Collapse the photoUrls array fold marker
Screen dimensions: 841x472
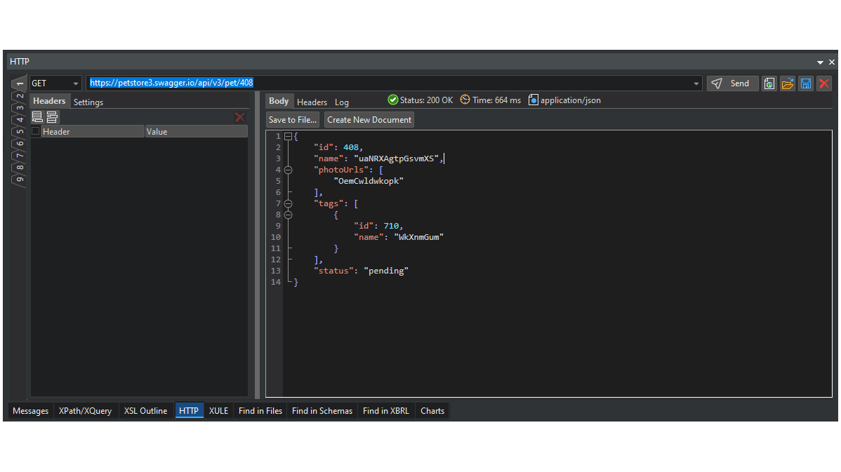pos(288,170)
